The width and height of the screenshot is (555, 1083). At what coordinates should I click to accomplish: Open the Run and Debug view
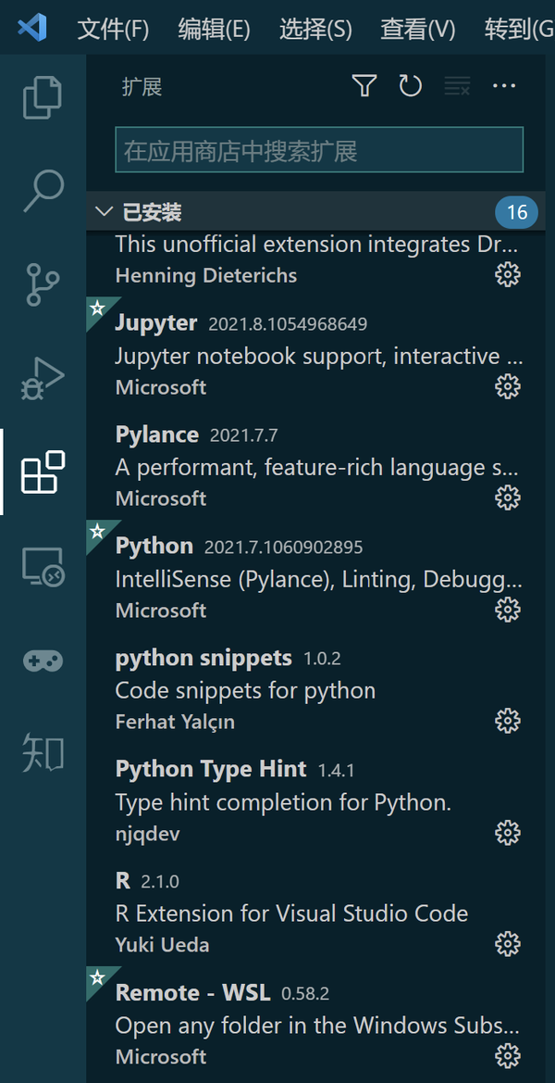[x=43, y=377]
